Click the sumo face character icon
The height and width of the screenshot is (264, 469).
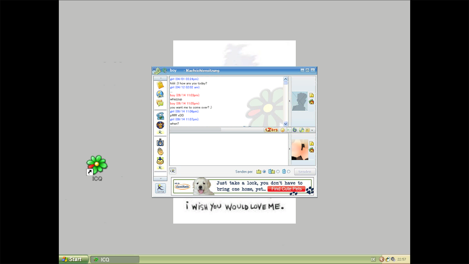pyautogui.click(x=160, y=160)
